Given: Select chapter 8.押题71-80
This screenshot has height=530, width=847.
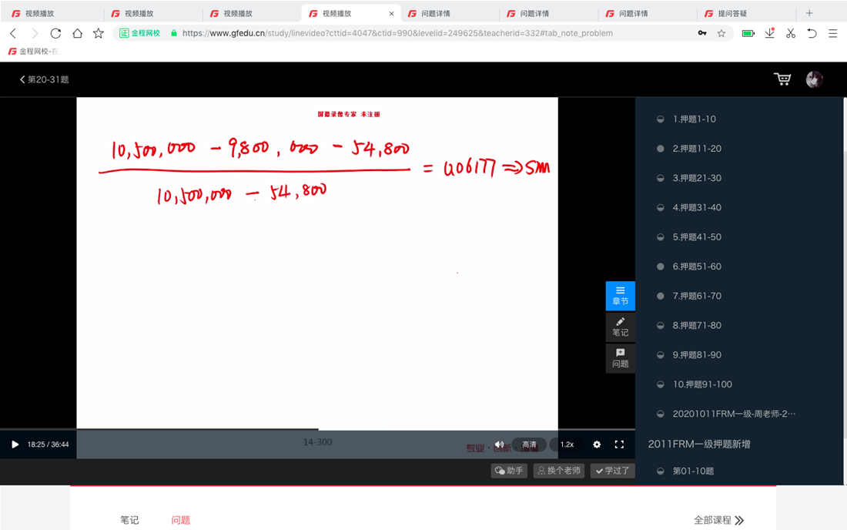Looking at the screenshot, I should point(697,325).
